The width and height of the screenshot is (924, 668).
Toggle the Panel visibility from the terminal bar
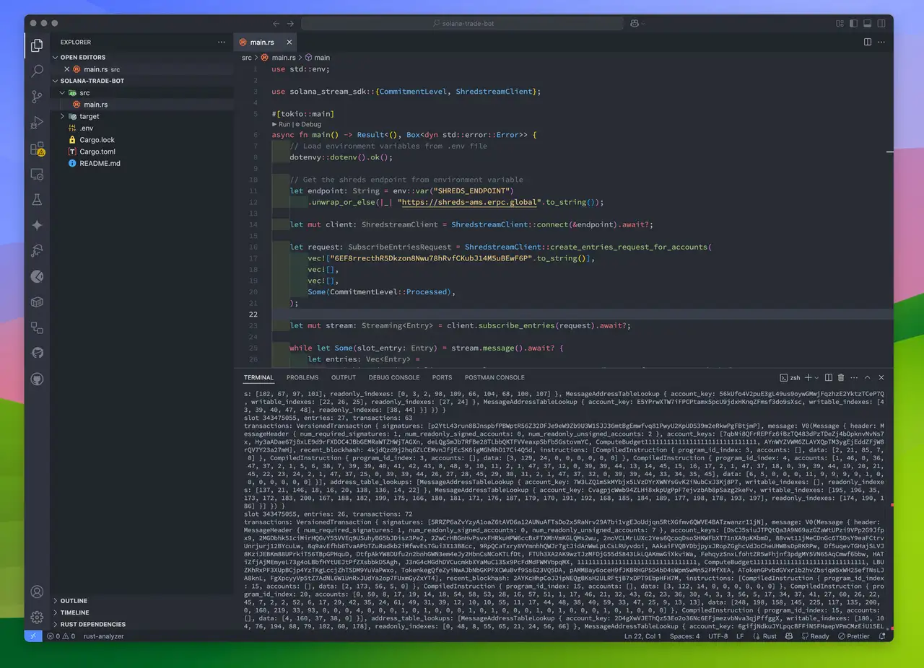pos(881,377)
